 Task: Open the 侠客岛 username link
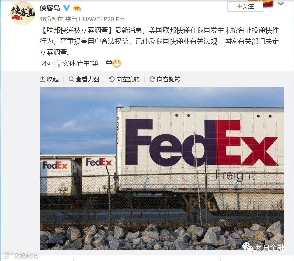50,8
